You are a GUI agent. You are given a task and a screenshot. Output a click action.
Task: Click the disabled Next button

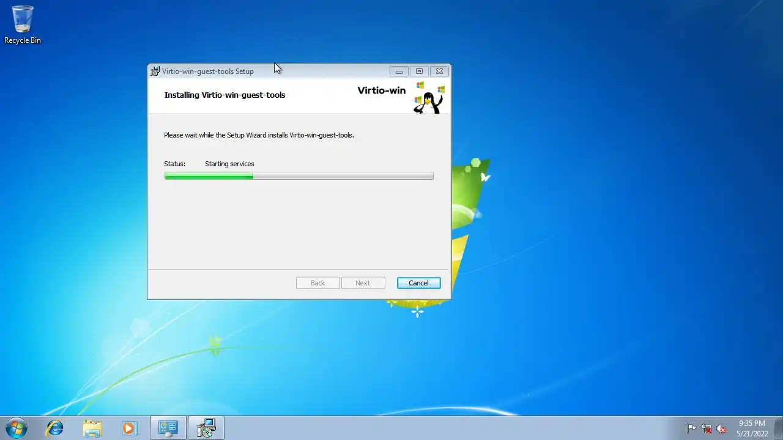[x=363, y=283]
